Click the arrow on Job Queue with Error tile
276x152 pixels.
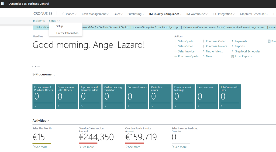point(222,106)
